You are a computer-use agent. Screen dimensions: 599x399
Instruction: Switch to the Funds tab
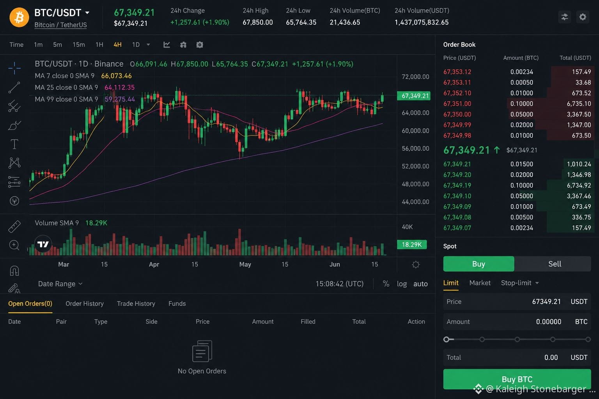pyautogui.click(x=177, y=304)
